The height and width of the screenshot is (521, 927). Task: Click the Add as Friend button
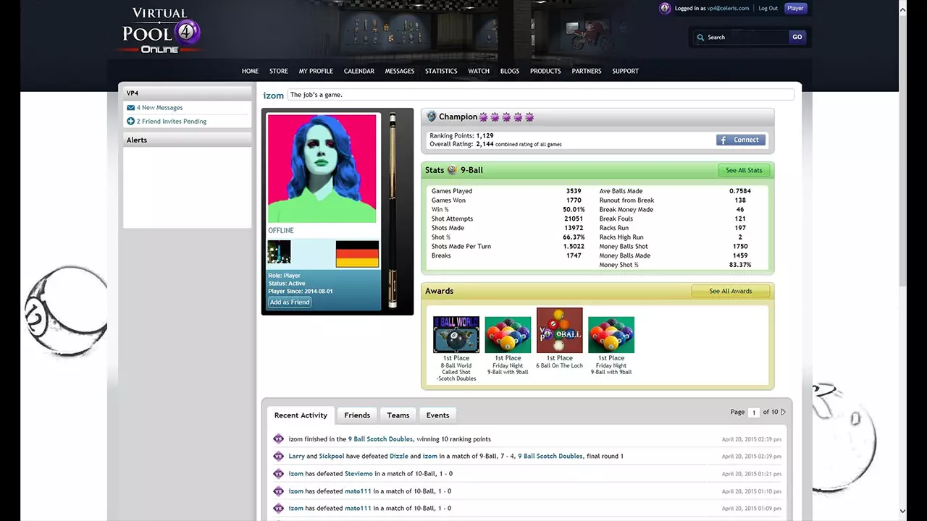click(290, 302)
